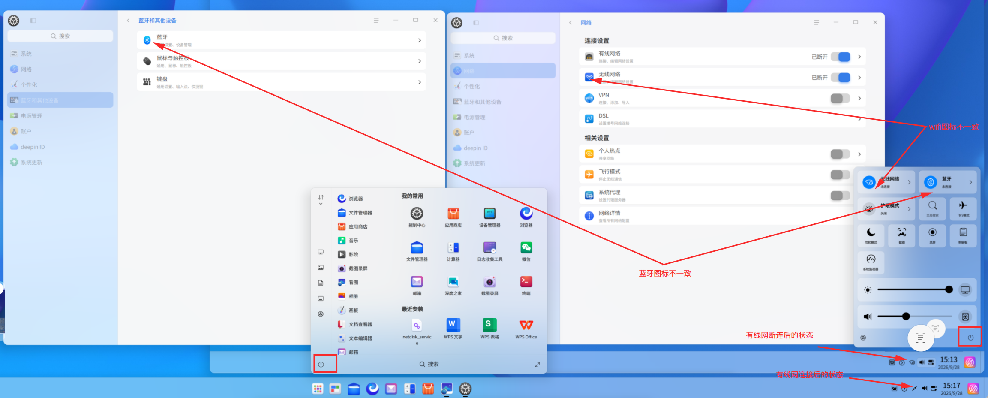Adjust the volume slider in quick panel
Viewport: 988px width, 398px height.
pos(914,317)
